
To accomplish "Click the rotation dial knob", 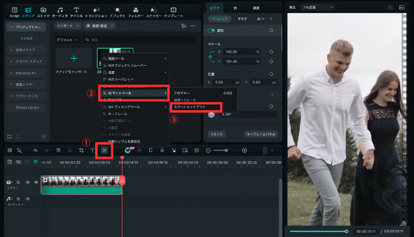I will pos(212,114).
